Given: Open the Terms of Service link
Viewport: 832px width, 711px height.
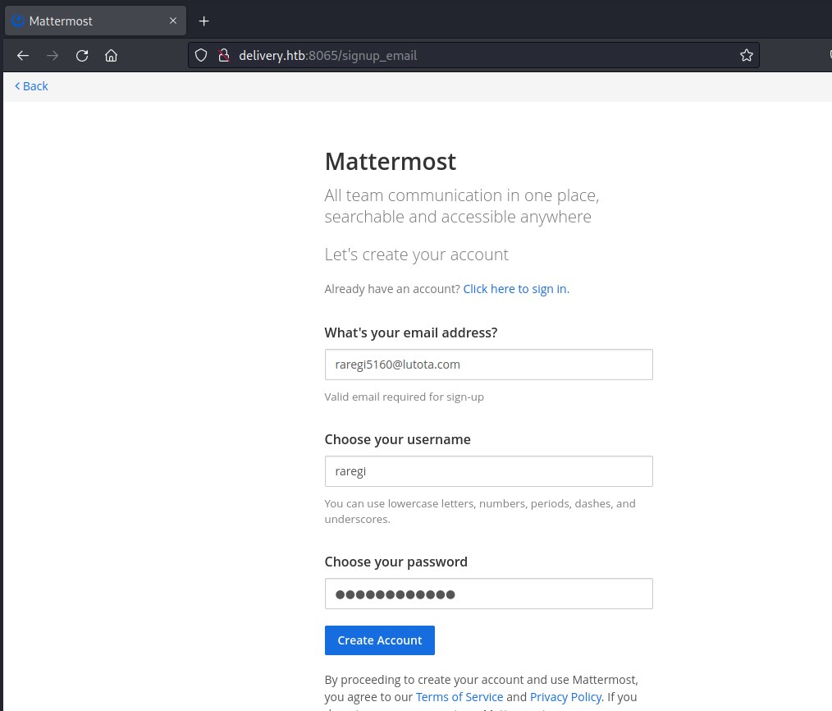Looking at the screenshot, I should [x=459, y=697].
